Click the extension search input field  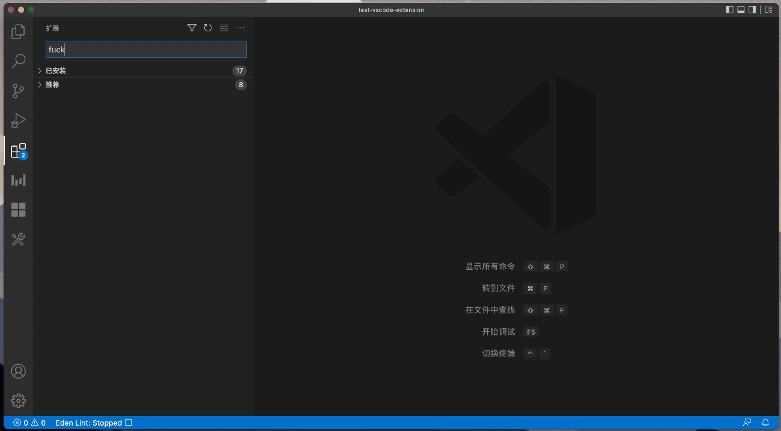coord(146,50)
